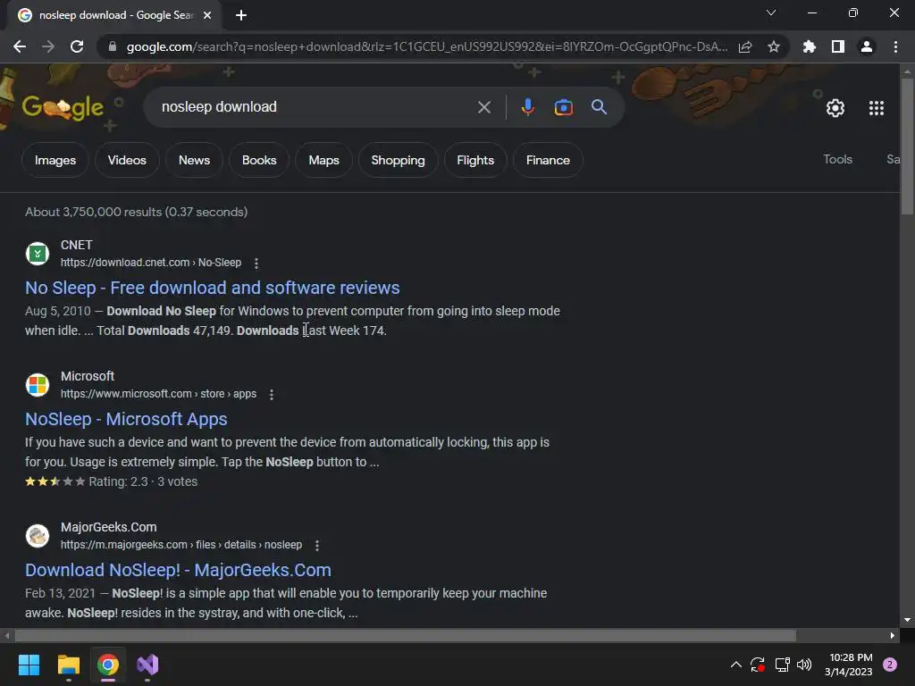Start voice search with microphone
Image resolution: width=915 pixels, height=686 pixels.
coord(527,107)
